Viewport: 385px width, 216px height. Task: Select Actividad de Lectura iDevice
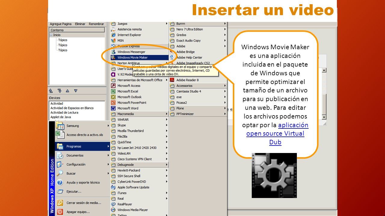pos(64,112)
